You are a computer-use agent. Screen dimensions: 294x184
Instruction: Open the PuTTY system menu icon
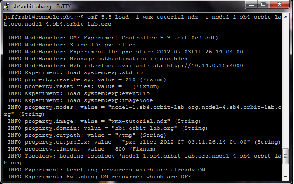click(x=7, y=7)
